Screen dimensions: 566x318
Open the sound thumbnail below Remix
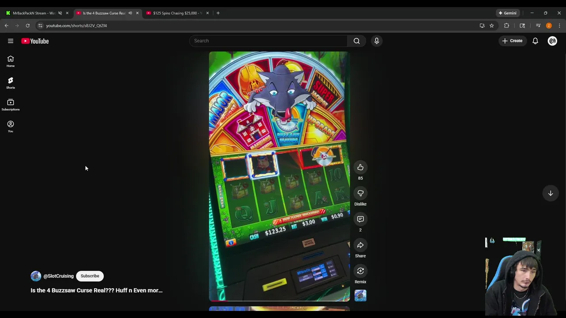pyautogui.click(x=360, y=295)
